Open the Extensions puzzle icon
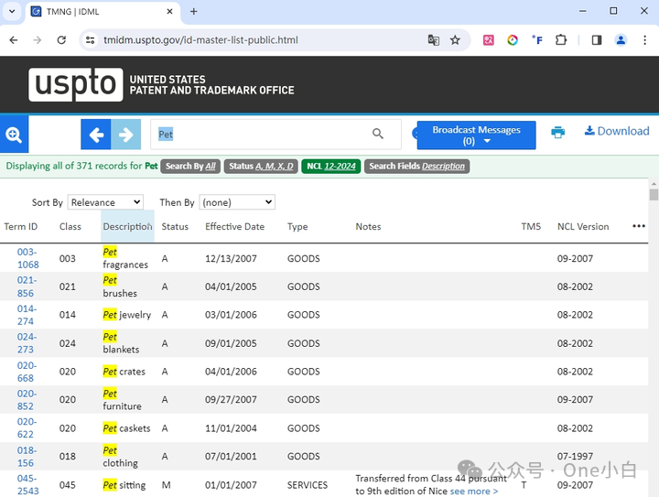 [561, 40]
